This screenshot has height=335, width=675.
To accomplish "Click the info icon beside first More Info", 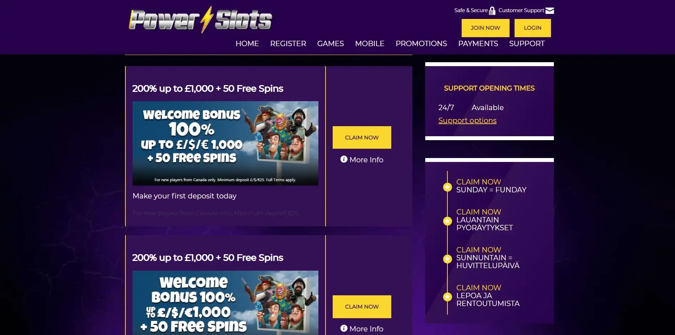I will coord(344,159).
